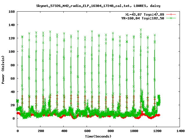Click the red line sample in legend
Screen dimensions: 186x139
[171, 14]
